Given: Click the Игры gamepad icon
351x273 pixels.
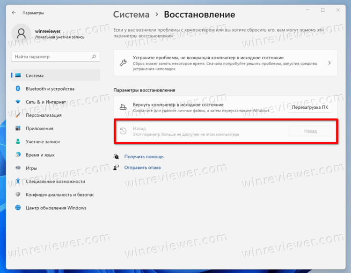Looking at the screenshot, I should click(x=18, y=168).
